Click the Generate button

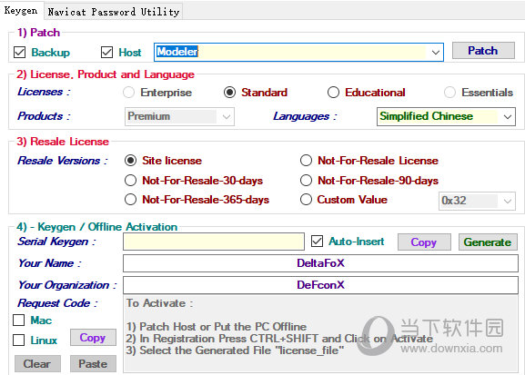(x=488, y=242)
